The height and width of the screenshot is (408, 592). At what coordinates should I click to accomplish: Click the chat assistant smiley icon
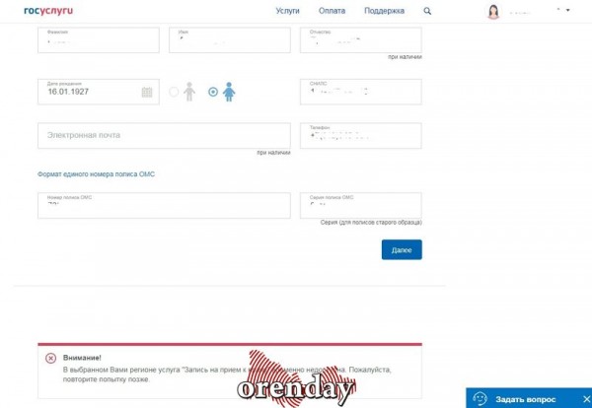[480, 398]
